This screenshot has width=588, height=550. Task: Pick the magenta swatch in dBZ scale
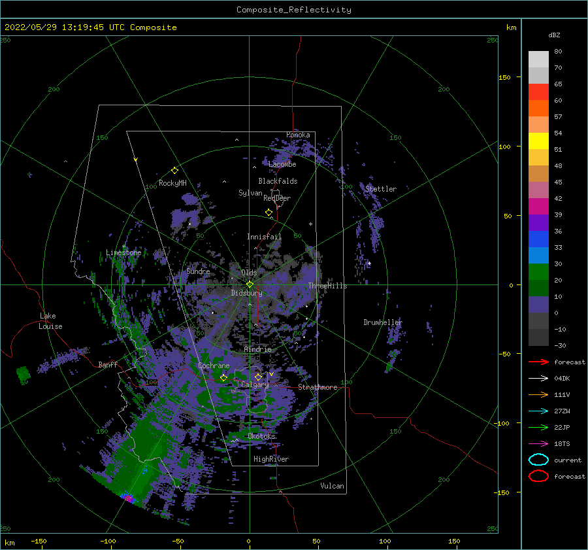pos(538,206)
